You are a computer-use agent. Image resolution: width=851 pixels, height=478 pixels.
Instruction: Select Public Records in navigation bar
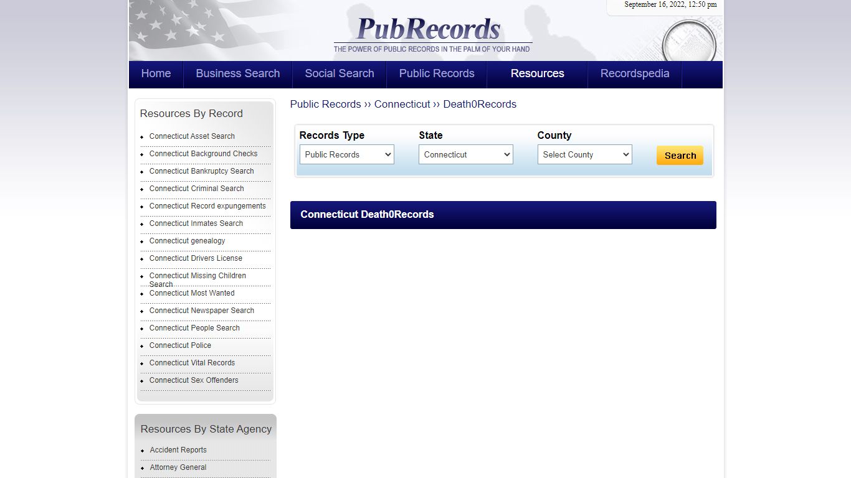click(x=437, y=74)
